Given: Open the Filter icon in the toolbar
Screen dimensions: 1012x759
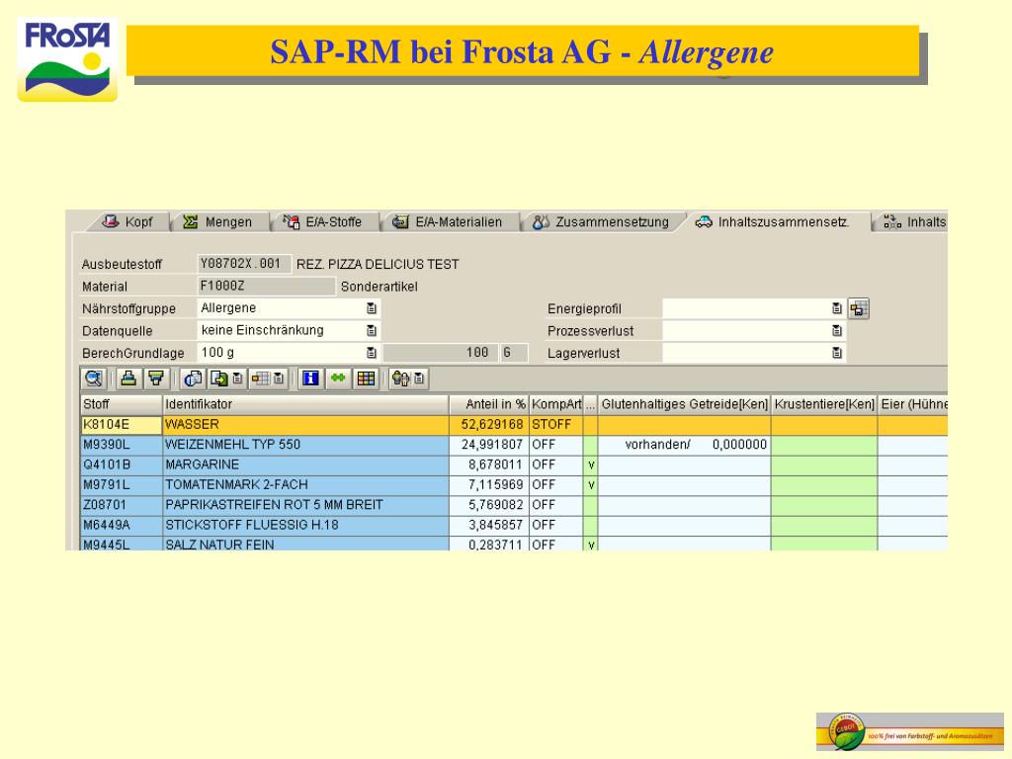Looking at the screenshot, I should (156, 379).
